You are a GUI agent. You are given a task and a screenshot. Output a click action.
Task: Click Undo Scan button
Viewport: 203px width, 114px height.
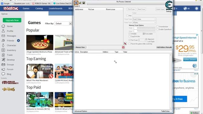pyautogui.click(x=160, y=9)
